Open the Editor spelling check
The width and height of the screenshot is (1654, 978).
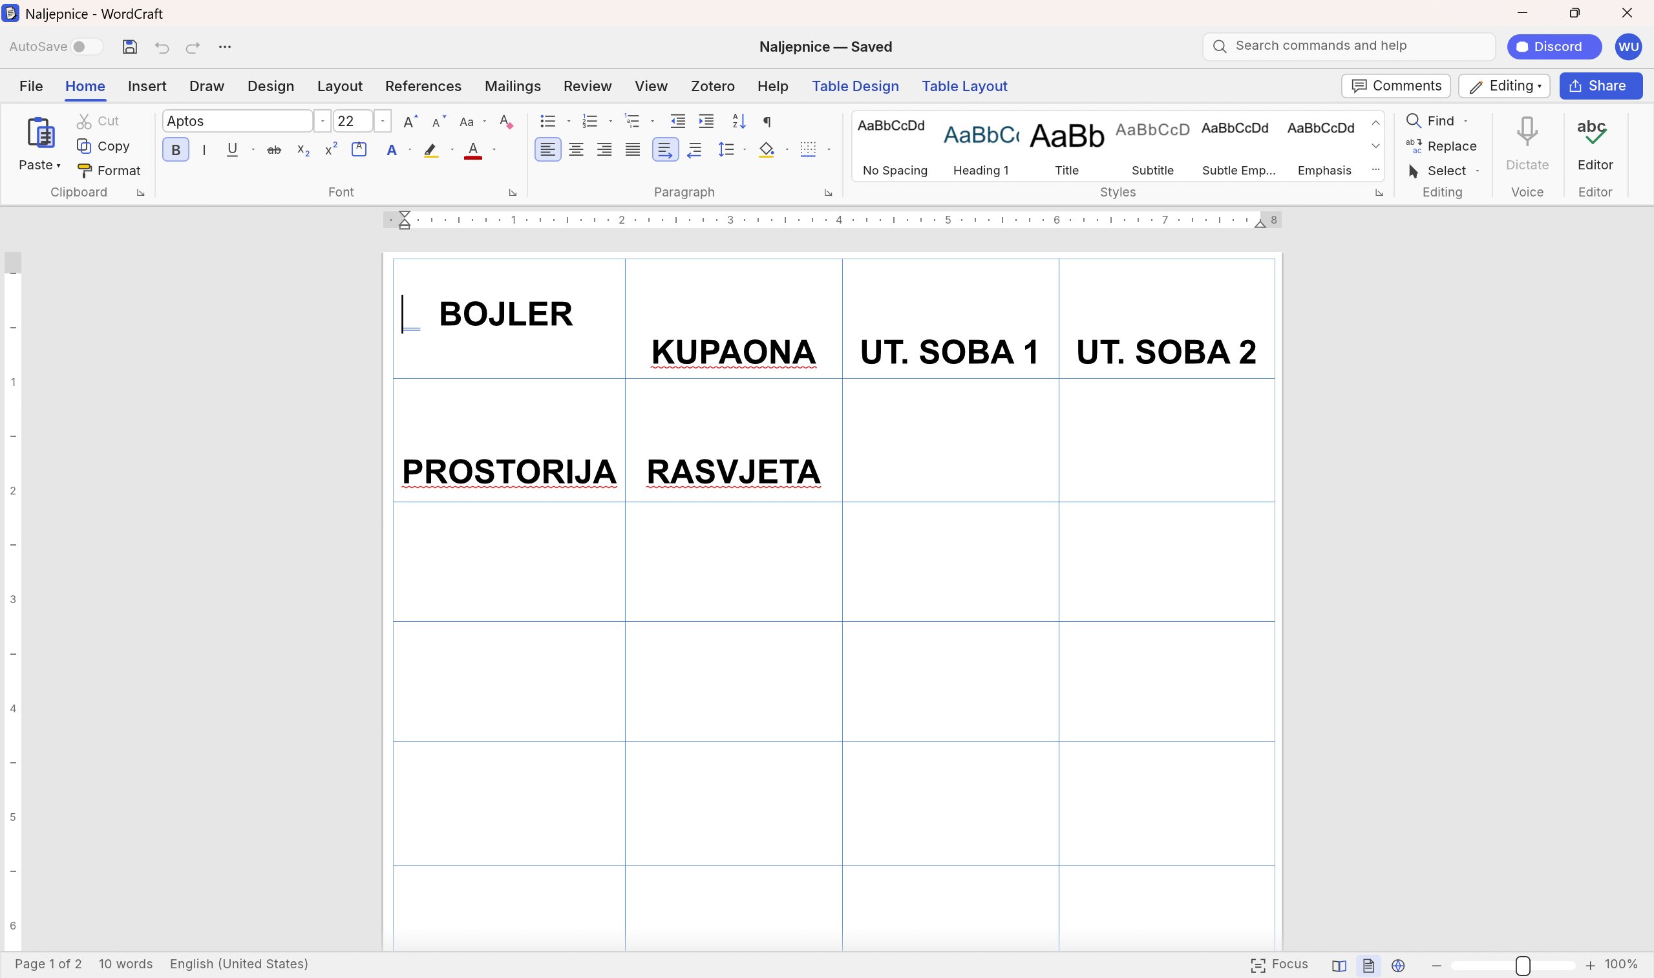click(x=1595, y=144)
